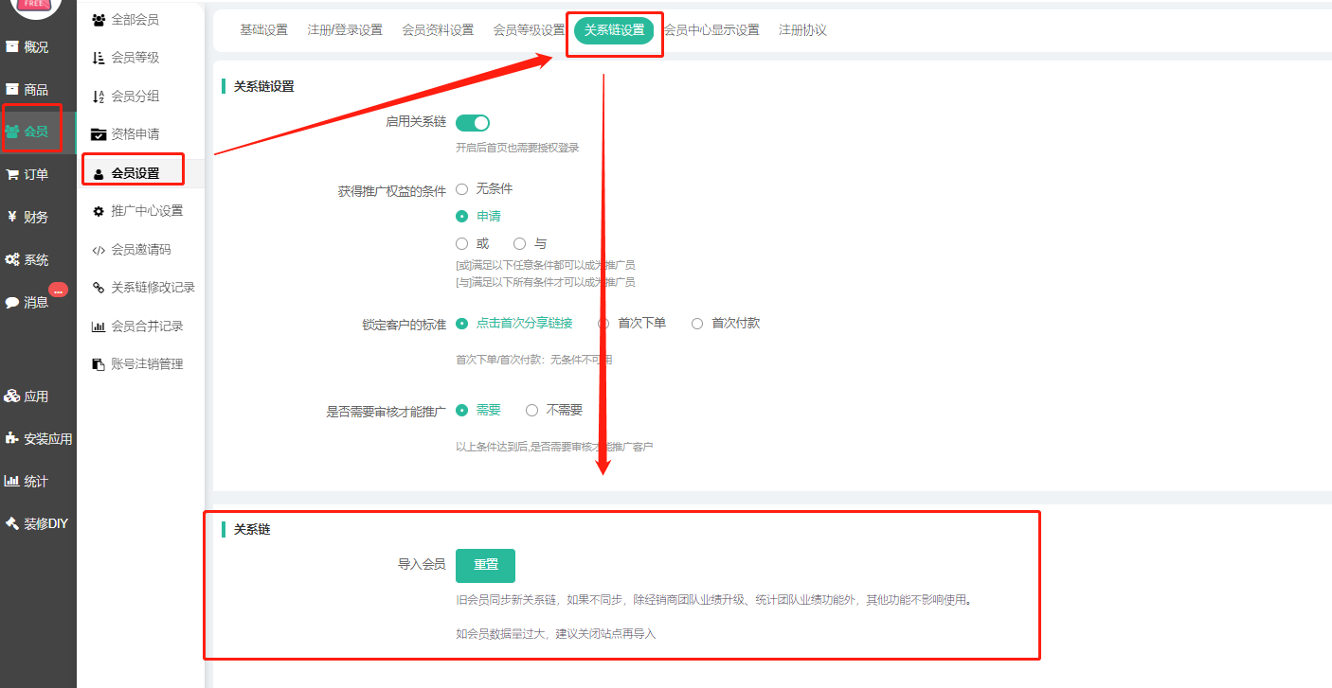Viewport: 1332px width, 688px height.
Task: Open 推广中心设置 via the gear icon
Action: click(x=99, y=211)
